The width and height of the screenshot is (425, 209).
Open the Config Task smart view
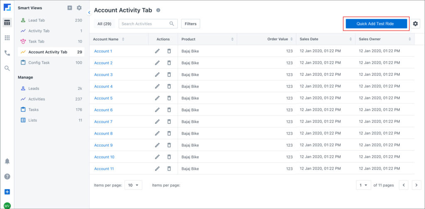pyautogui.click(x=39, y=62)
